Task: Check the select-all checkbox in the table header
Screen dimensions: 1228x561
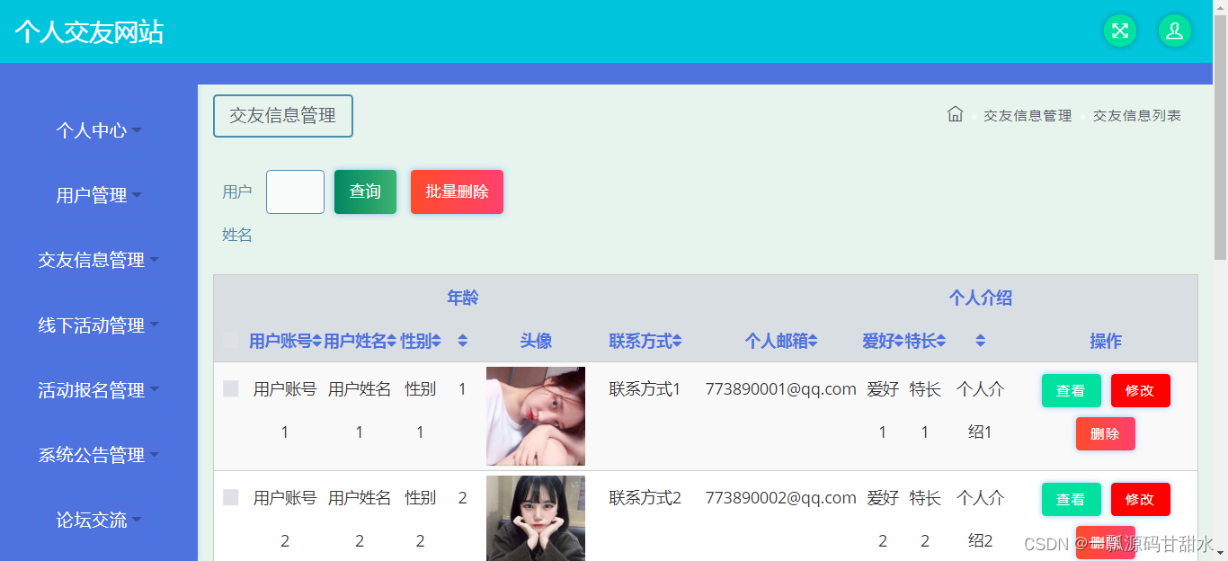Action: pyautogui.click(x=232, y=341)
